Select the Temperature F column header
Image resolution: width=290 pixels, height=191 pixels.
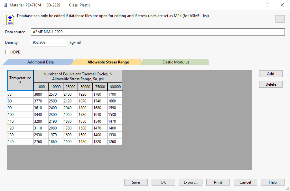(20, 80)
